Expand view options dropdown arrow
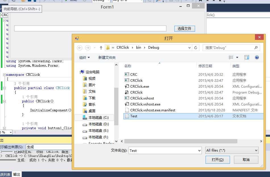Viewport: 270px width, 177px height. coord(237,57)
